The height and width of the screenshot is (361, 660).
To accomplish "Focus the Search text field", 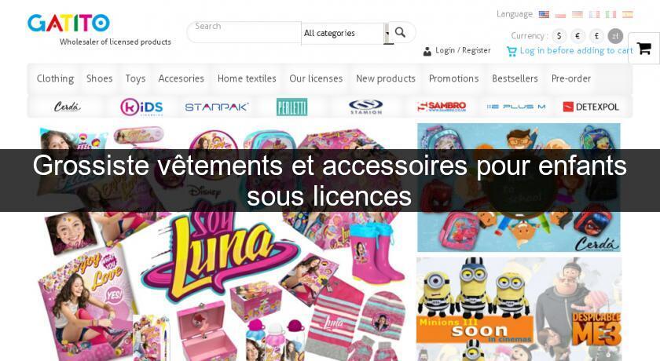I will click(x=244, y=32).
